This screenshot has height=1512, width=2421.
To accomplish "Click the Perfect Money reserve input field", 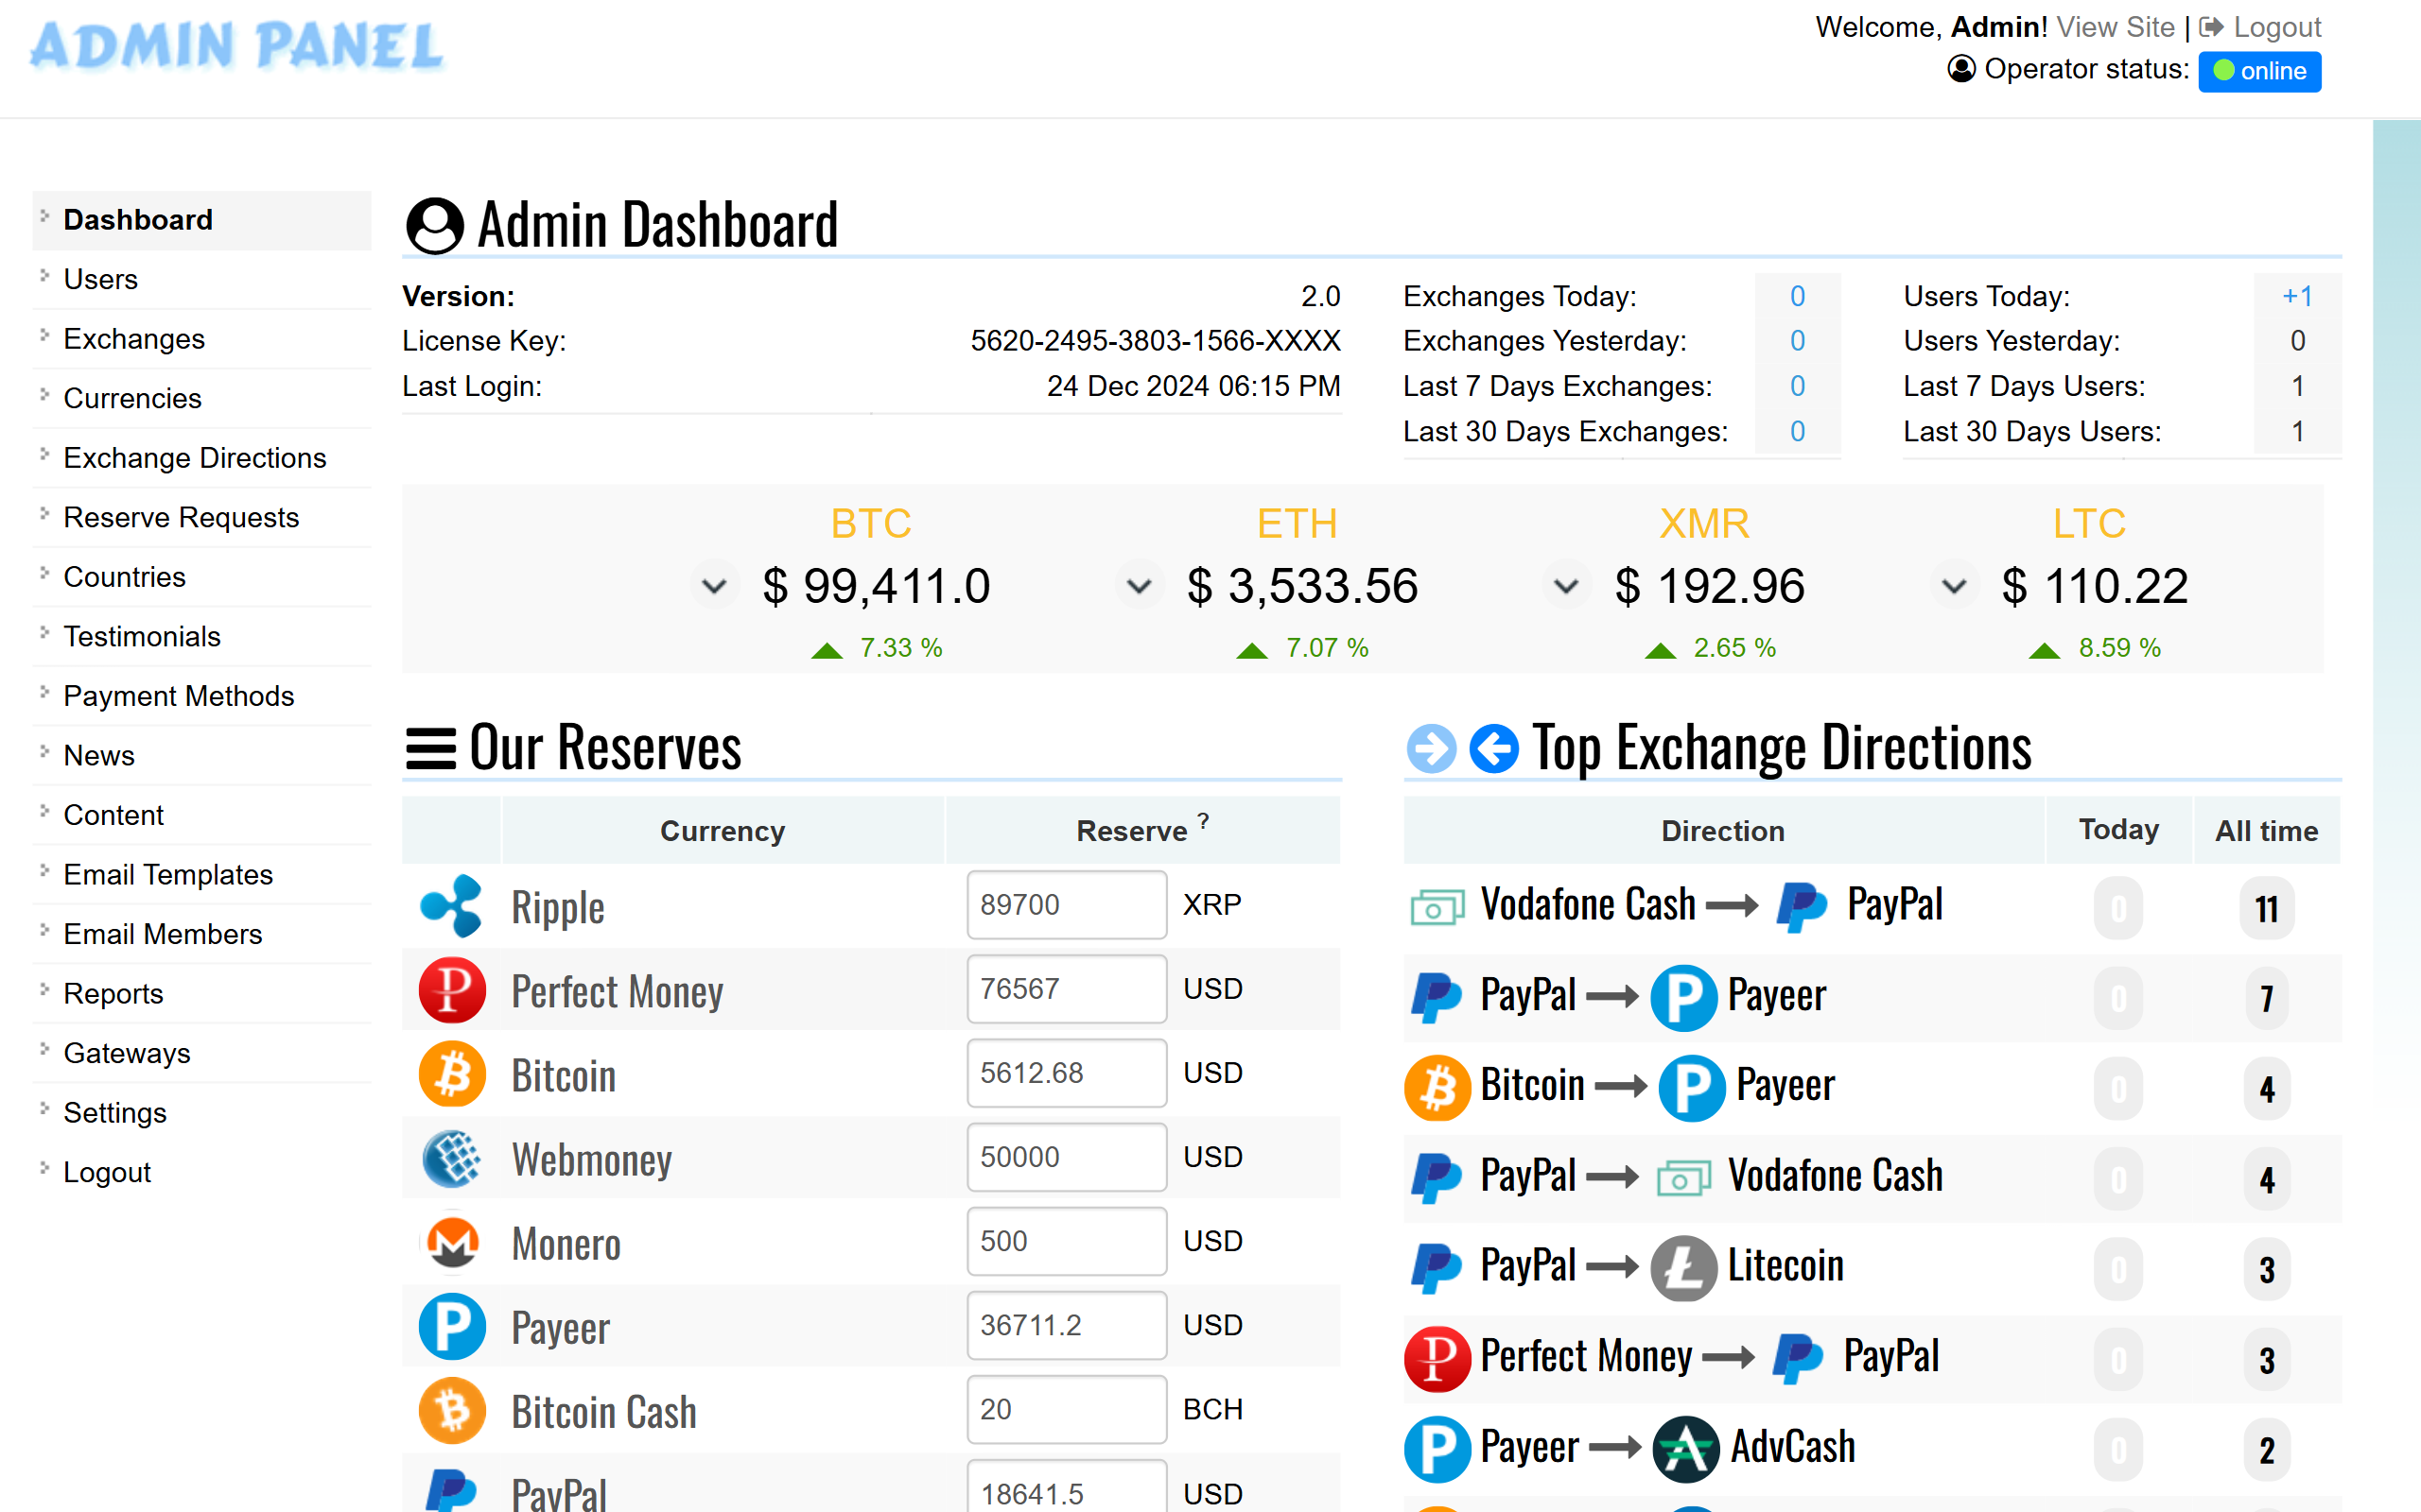I will point(1067,988).
